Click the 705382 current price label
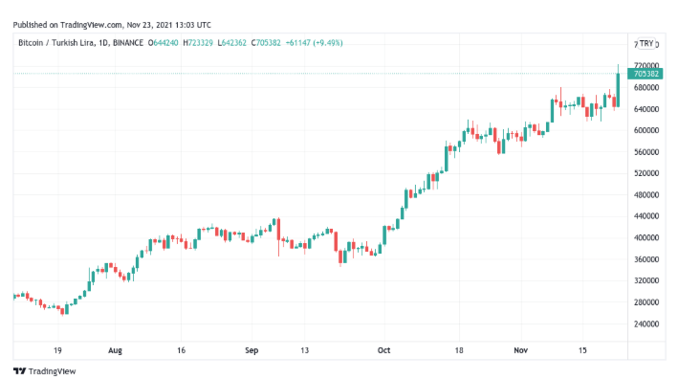The height and width of the screenshot is (379, 678). click(645, 74)
